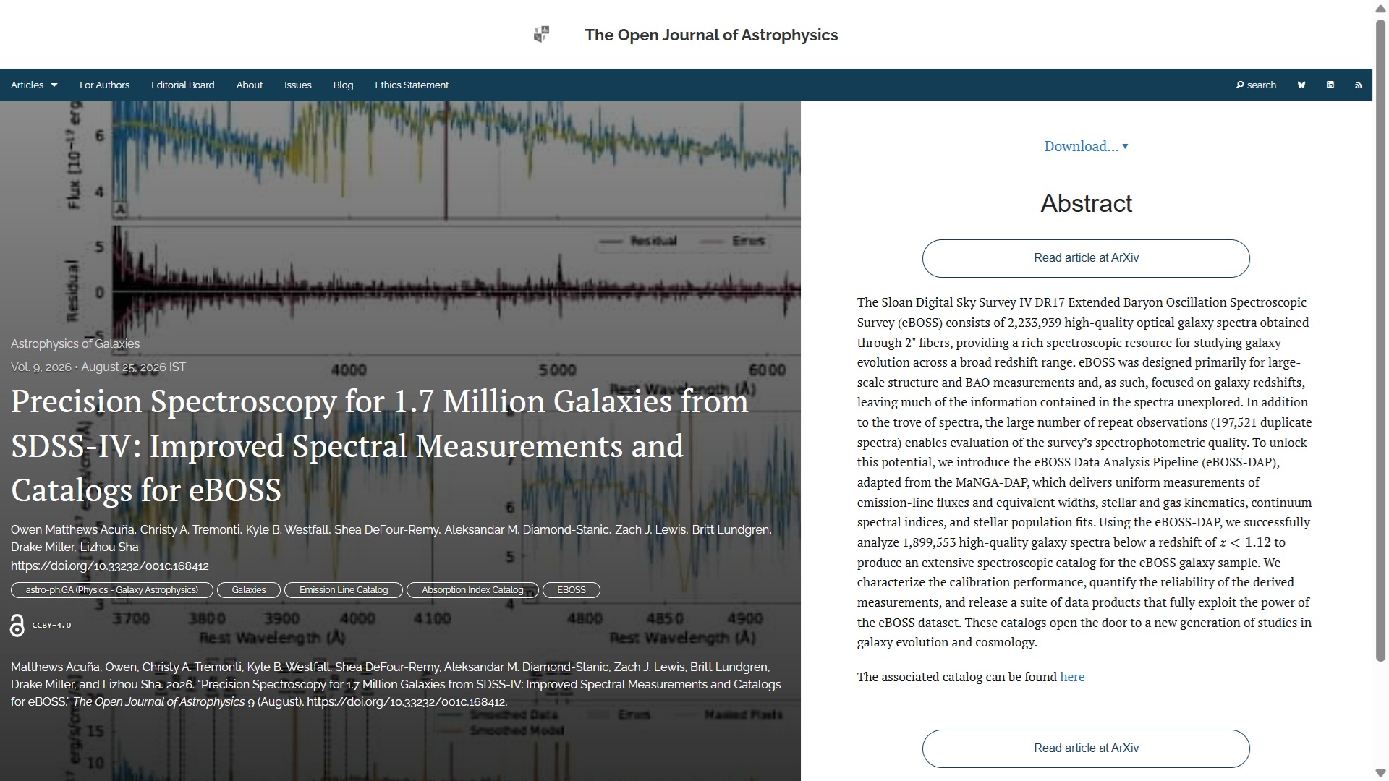1389x781 pixels.
Task: Click the scrollbar up arrow
Action: tap(1380, 9)
